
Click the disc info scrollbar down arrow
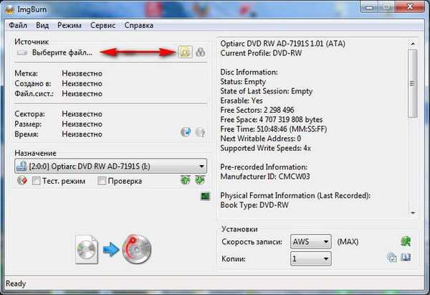tap(413, 213)
